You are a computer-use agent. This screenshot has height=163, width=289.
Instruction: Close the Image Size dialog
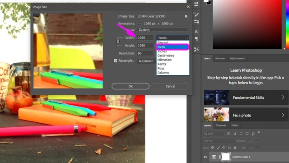188,7
